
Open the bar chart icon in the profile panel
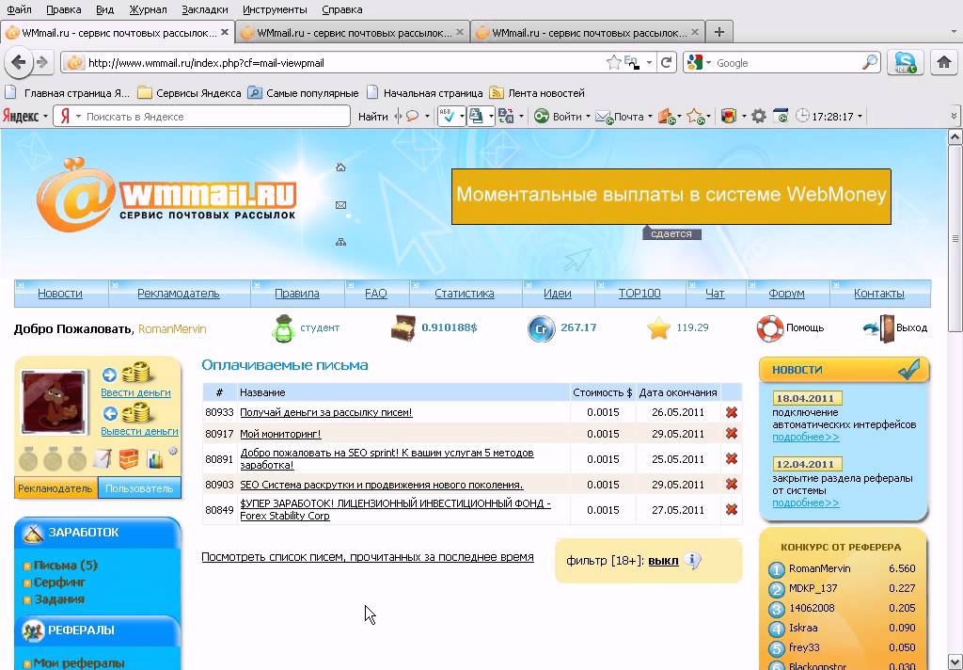[x=155, y=459]
